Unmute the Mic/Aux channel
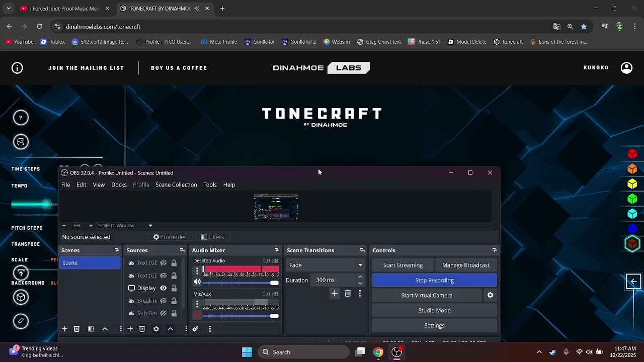This screenshot has height=362, width=644. pos(197,315)
